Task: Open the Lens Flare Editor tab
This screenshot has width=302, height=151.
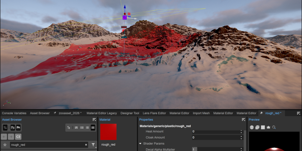Action: pyautogui.click(x=154, y=113)
